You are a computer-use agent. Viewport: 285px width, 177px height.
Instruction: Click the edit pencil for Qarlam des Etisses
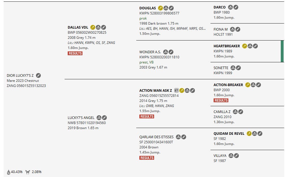[x=184, y=137]
